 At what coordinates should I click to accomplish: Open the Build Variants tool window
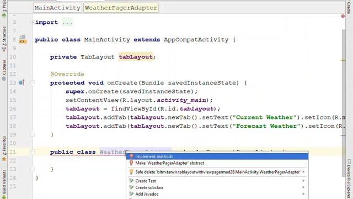(x=4, y=184)
